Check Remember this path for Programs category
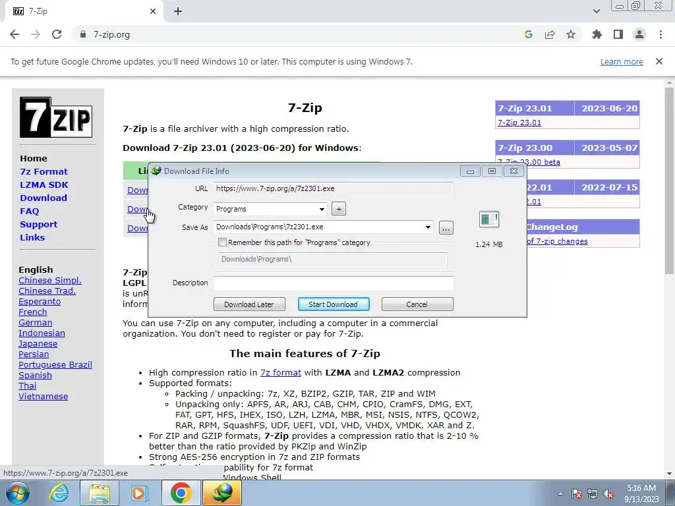Image resolution: width=675 pixels, height=506 pixels. click(223, 242)
